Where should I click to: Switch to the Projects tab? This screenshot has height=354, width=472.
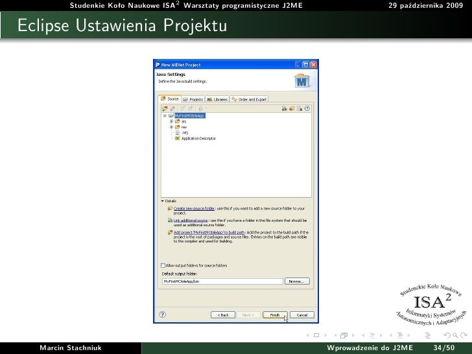[x=193, y=99]
